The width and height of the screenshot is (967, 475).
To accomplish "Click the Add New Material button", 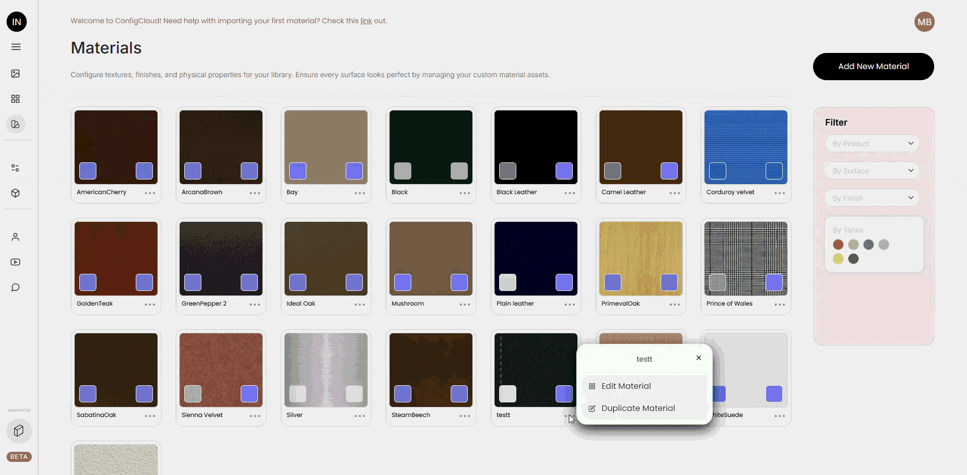I will [873, 67].
